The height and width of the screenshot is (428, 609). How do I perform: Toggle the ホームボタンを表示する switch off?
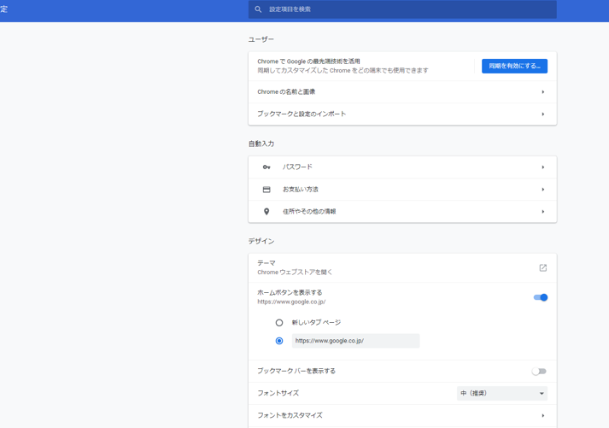pyautogui.click(x=541, y=297)
